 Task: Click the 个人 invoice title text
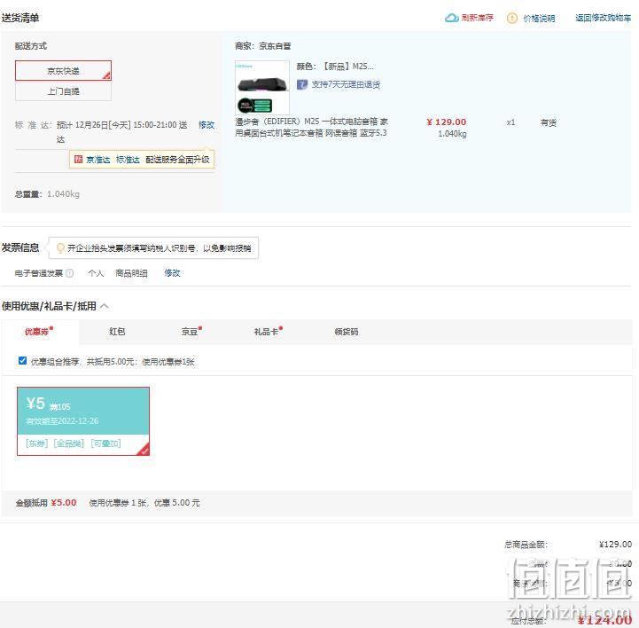tap(97, 273)
